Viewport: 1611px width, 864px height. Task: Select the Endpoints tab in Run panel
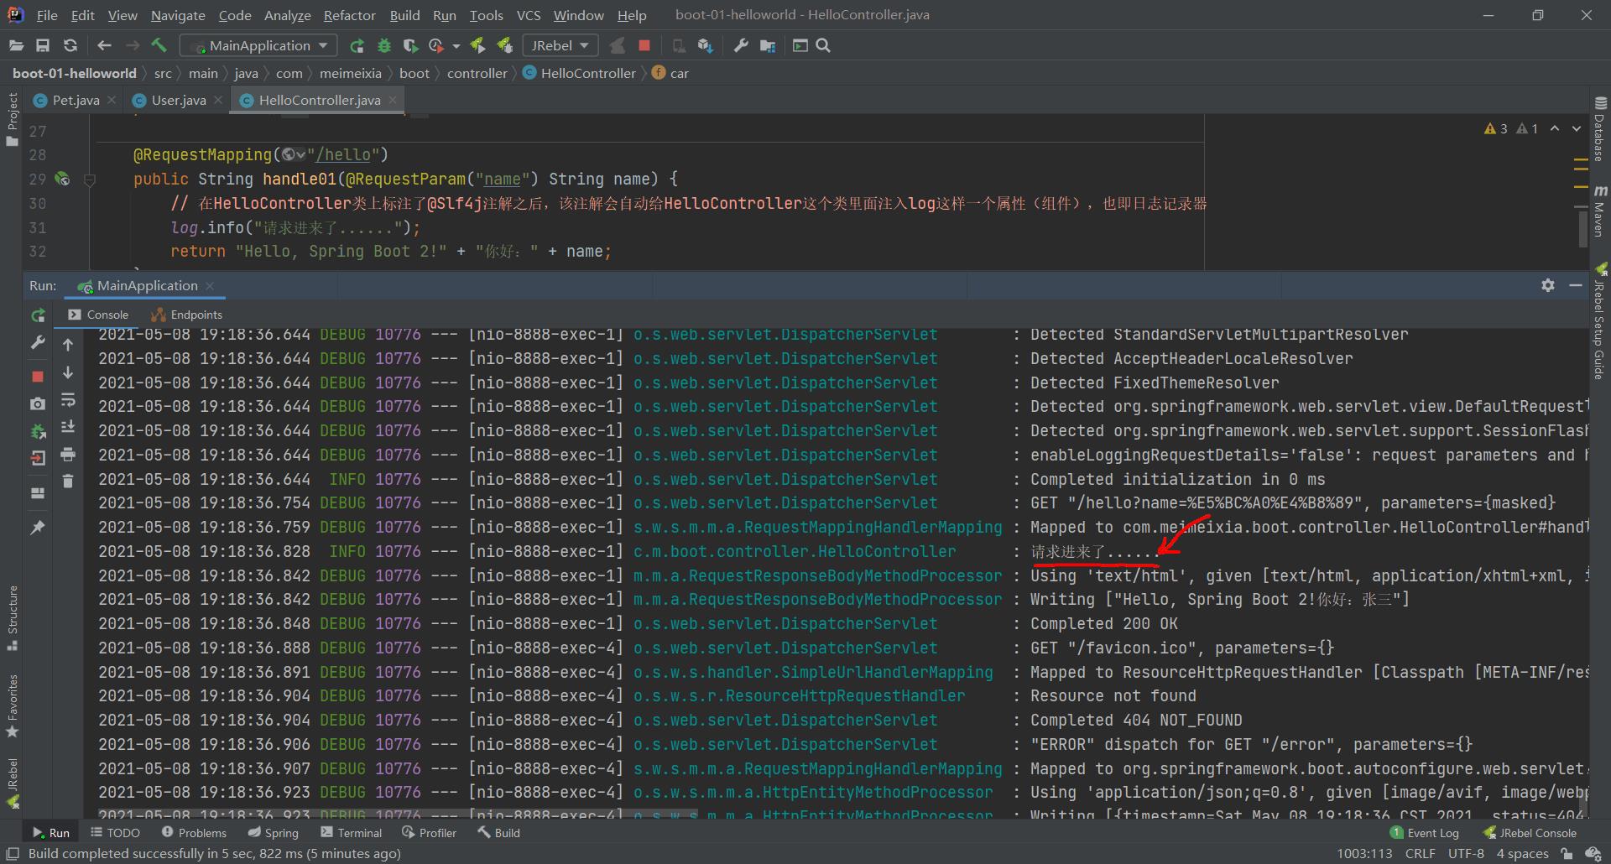(x=186, y=315)
